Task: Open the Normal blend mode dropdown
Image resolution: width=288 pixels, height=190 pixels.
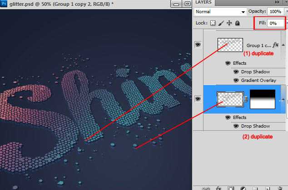Action: pyautogui.click(x=220, y=12)
